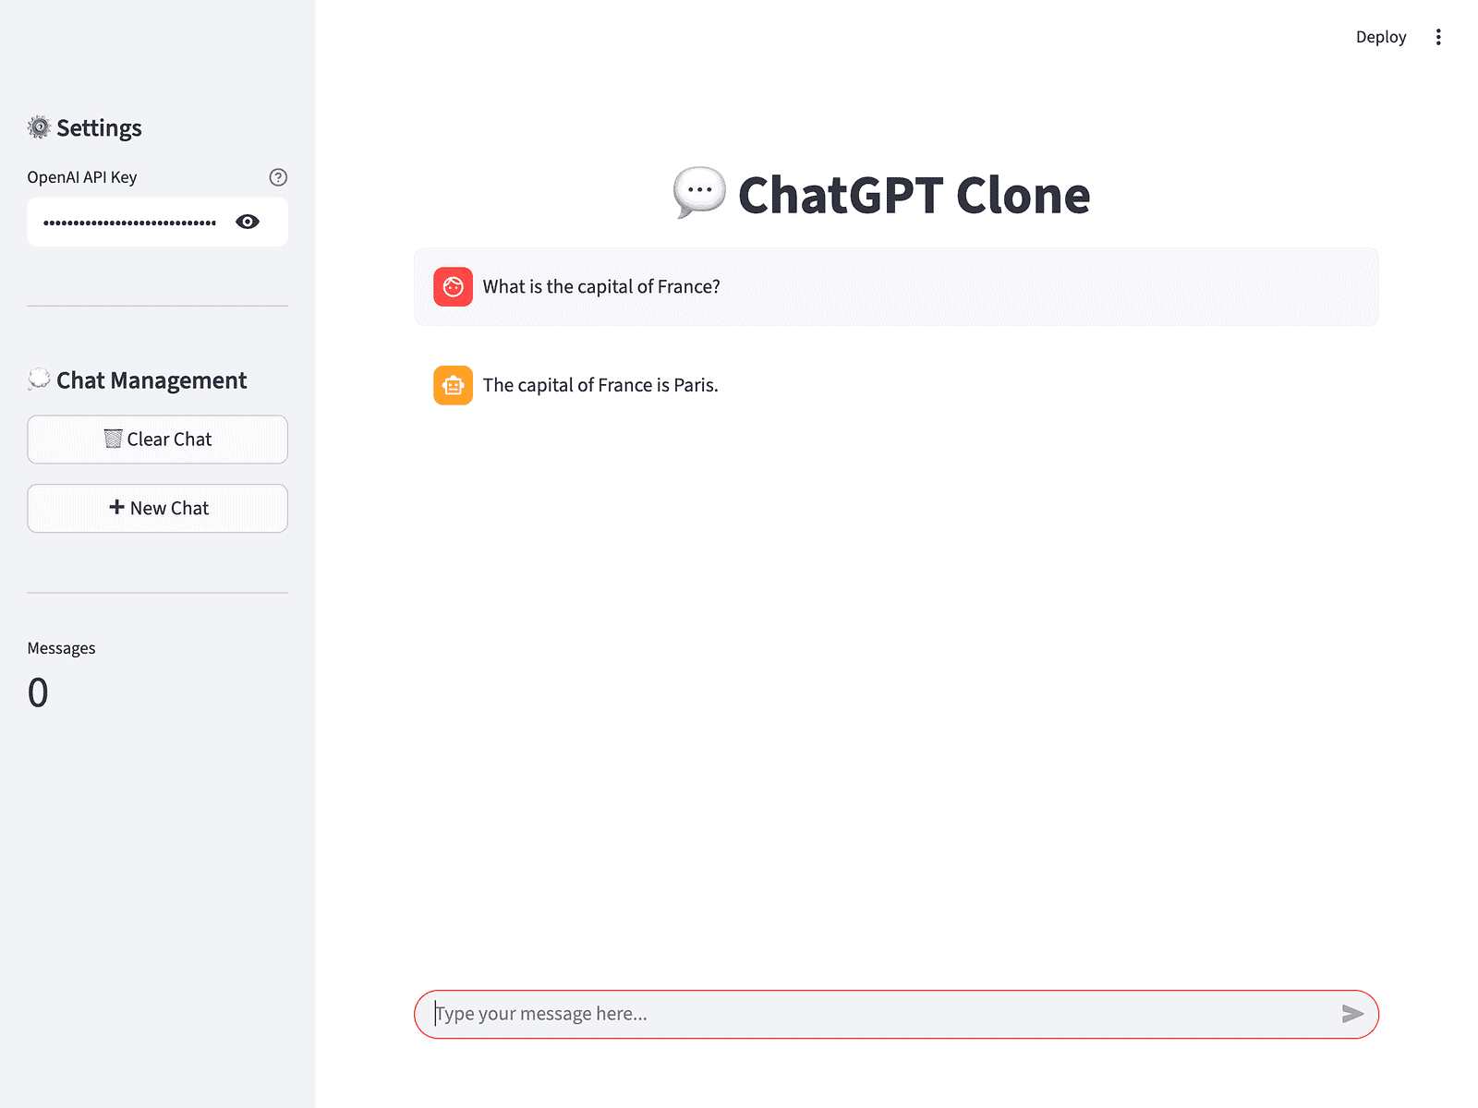Click the OpenAI API Key label

coord(83,176)
